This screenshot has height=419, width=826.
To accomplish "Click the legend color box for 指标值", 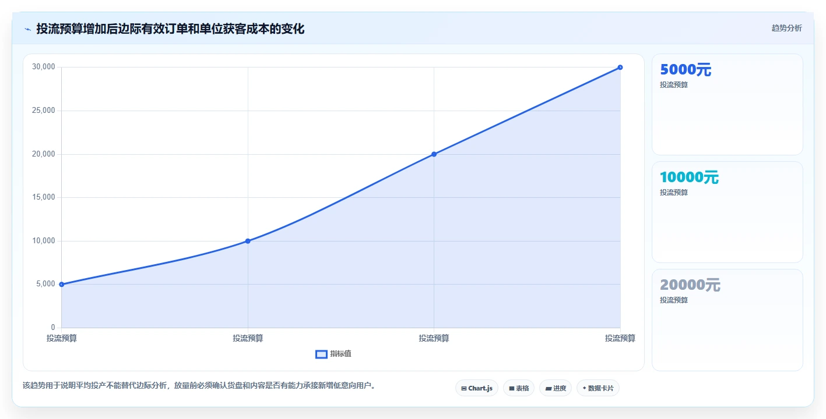I will click(321, 354).
